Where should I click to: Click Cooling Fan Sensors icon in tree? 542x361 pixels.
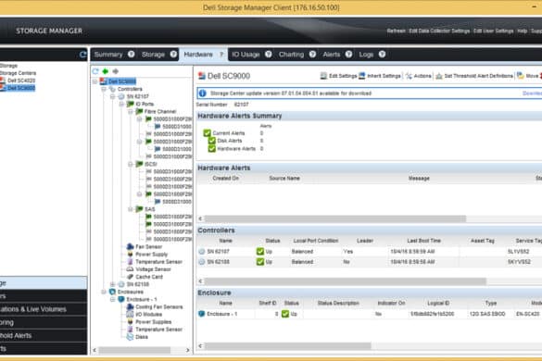click(x=130, y=306)
